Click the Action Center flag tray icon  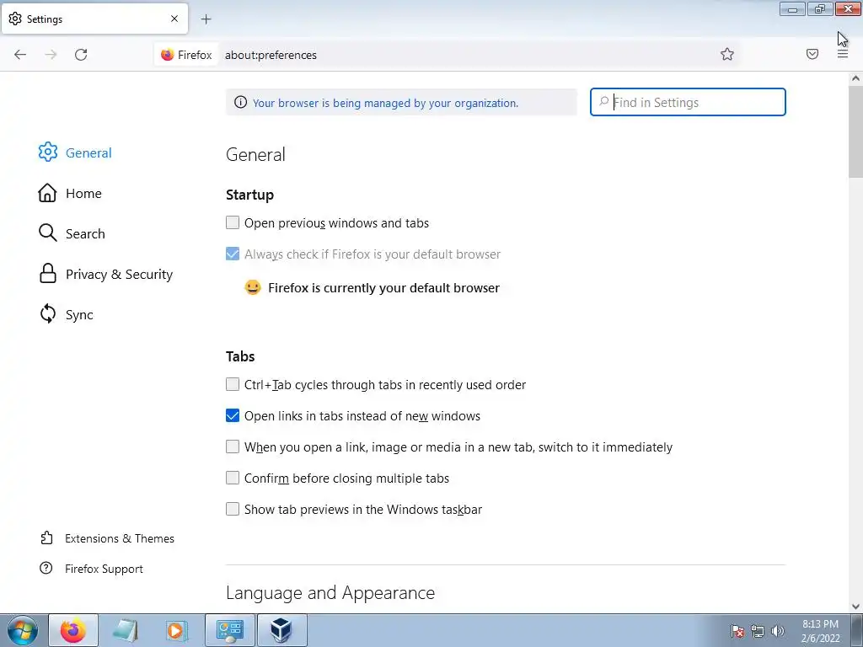(737, 631)
